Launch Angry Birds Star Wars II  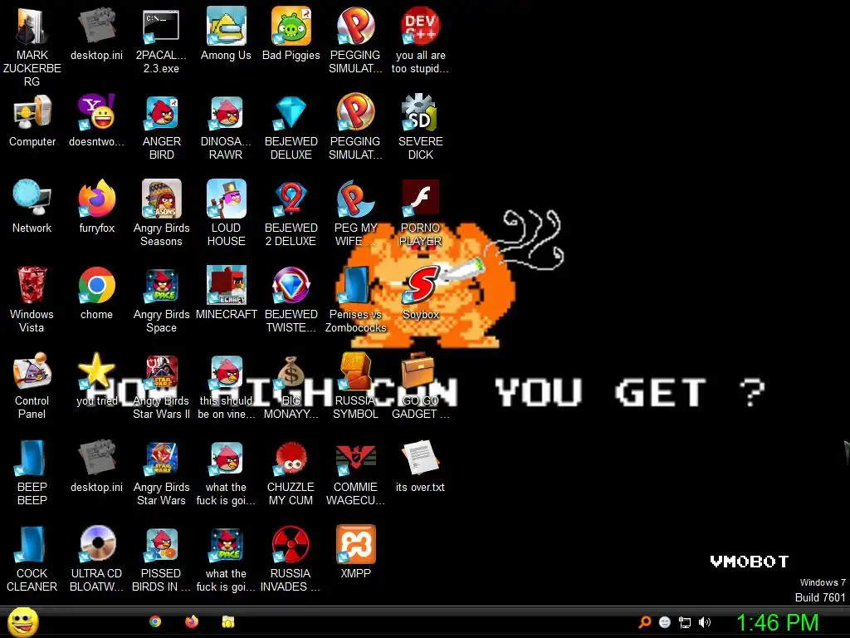tap(161, 371)
